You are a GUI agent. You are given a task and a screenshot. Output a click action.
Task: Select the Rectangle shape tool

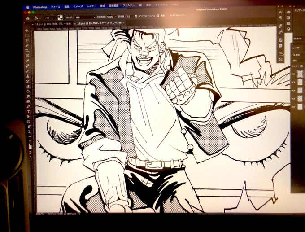click(29, 122)
